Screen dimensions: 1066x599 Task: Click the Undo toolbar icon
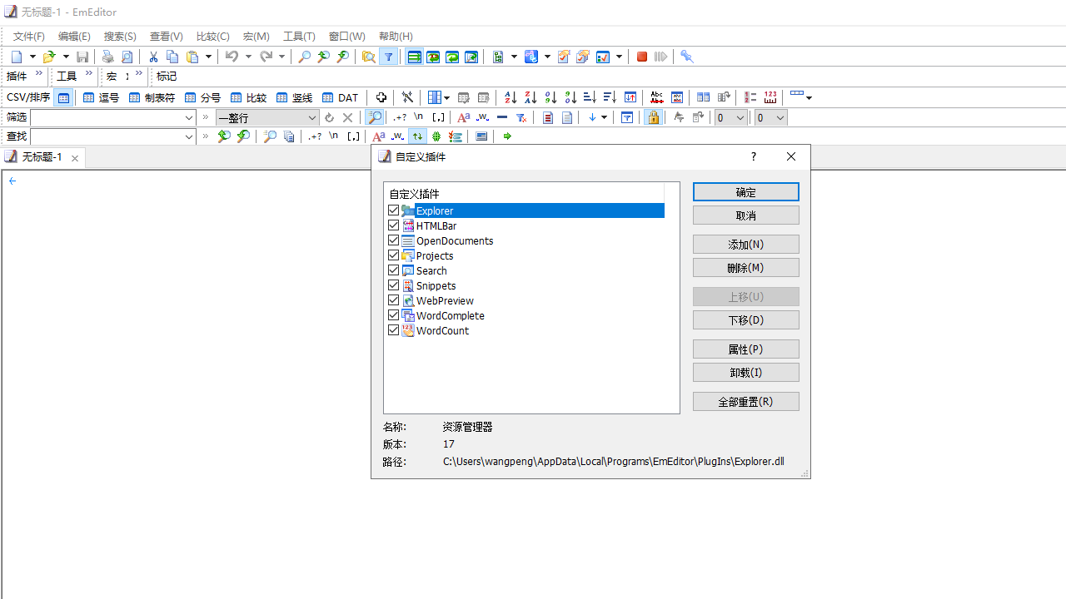click(232, 57)
